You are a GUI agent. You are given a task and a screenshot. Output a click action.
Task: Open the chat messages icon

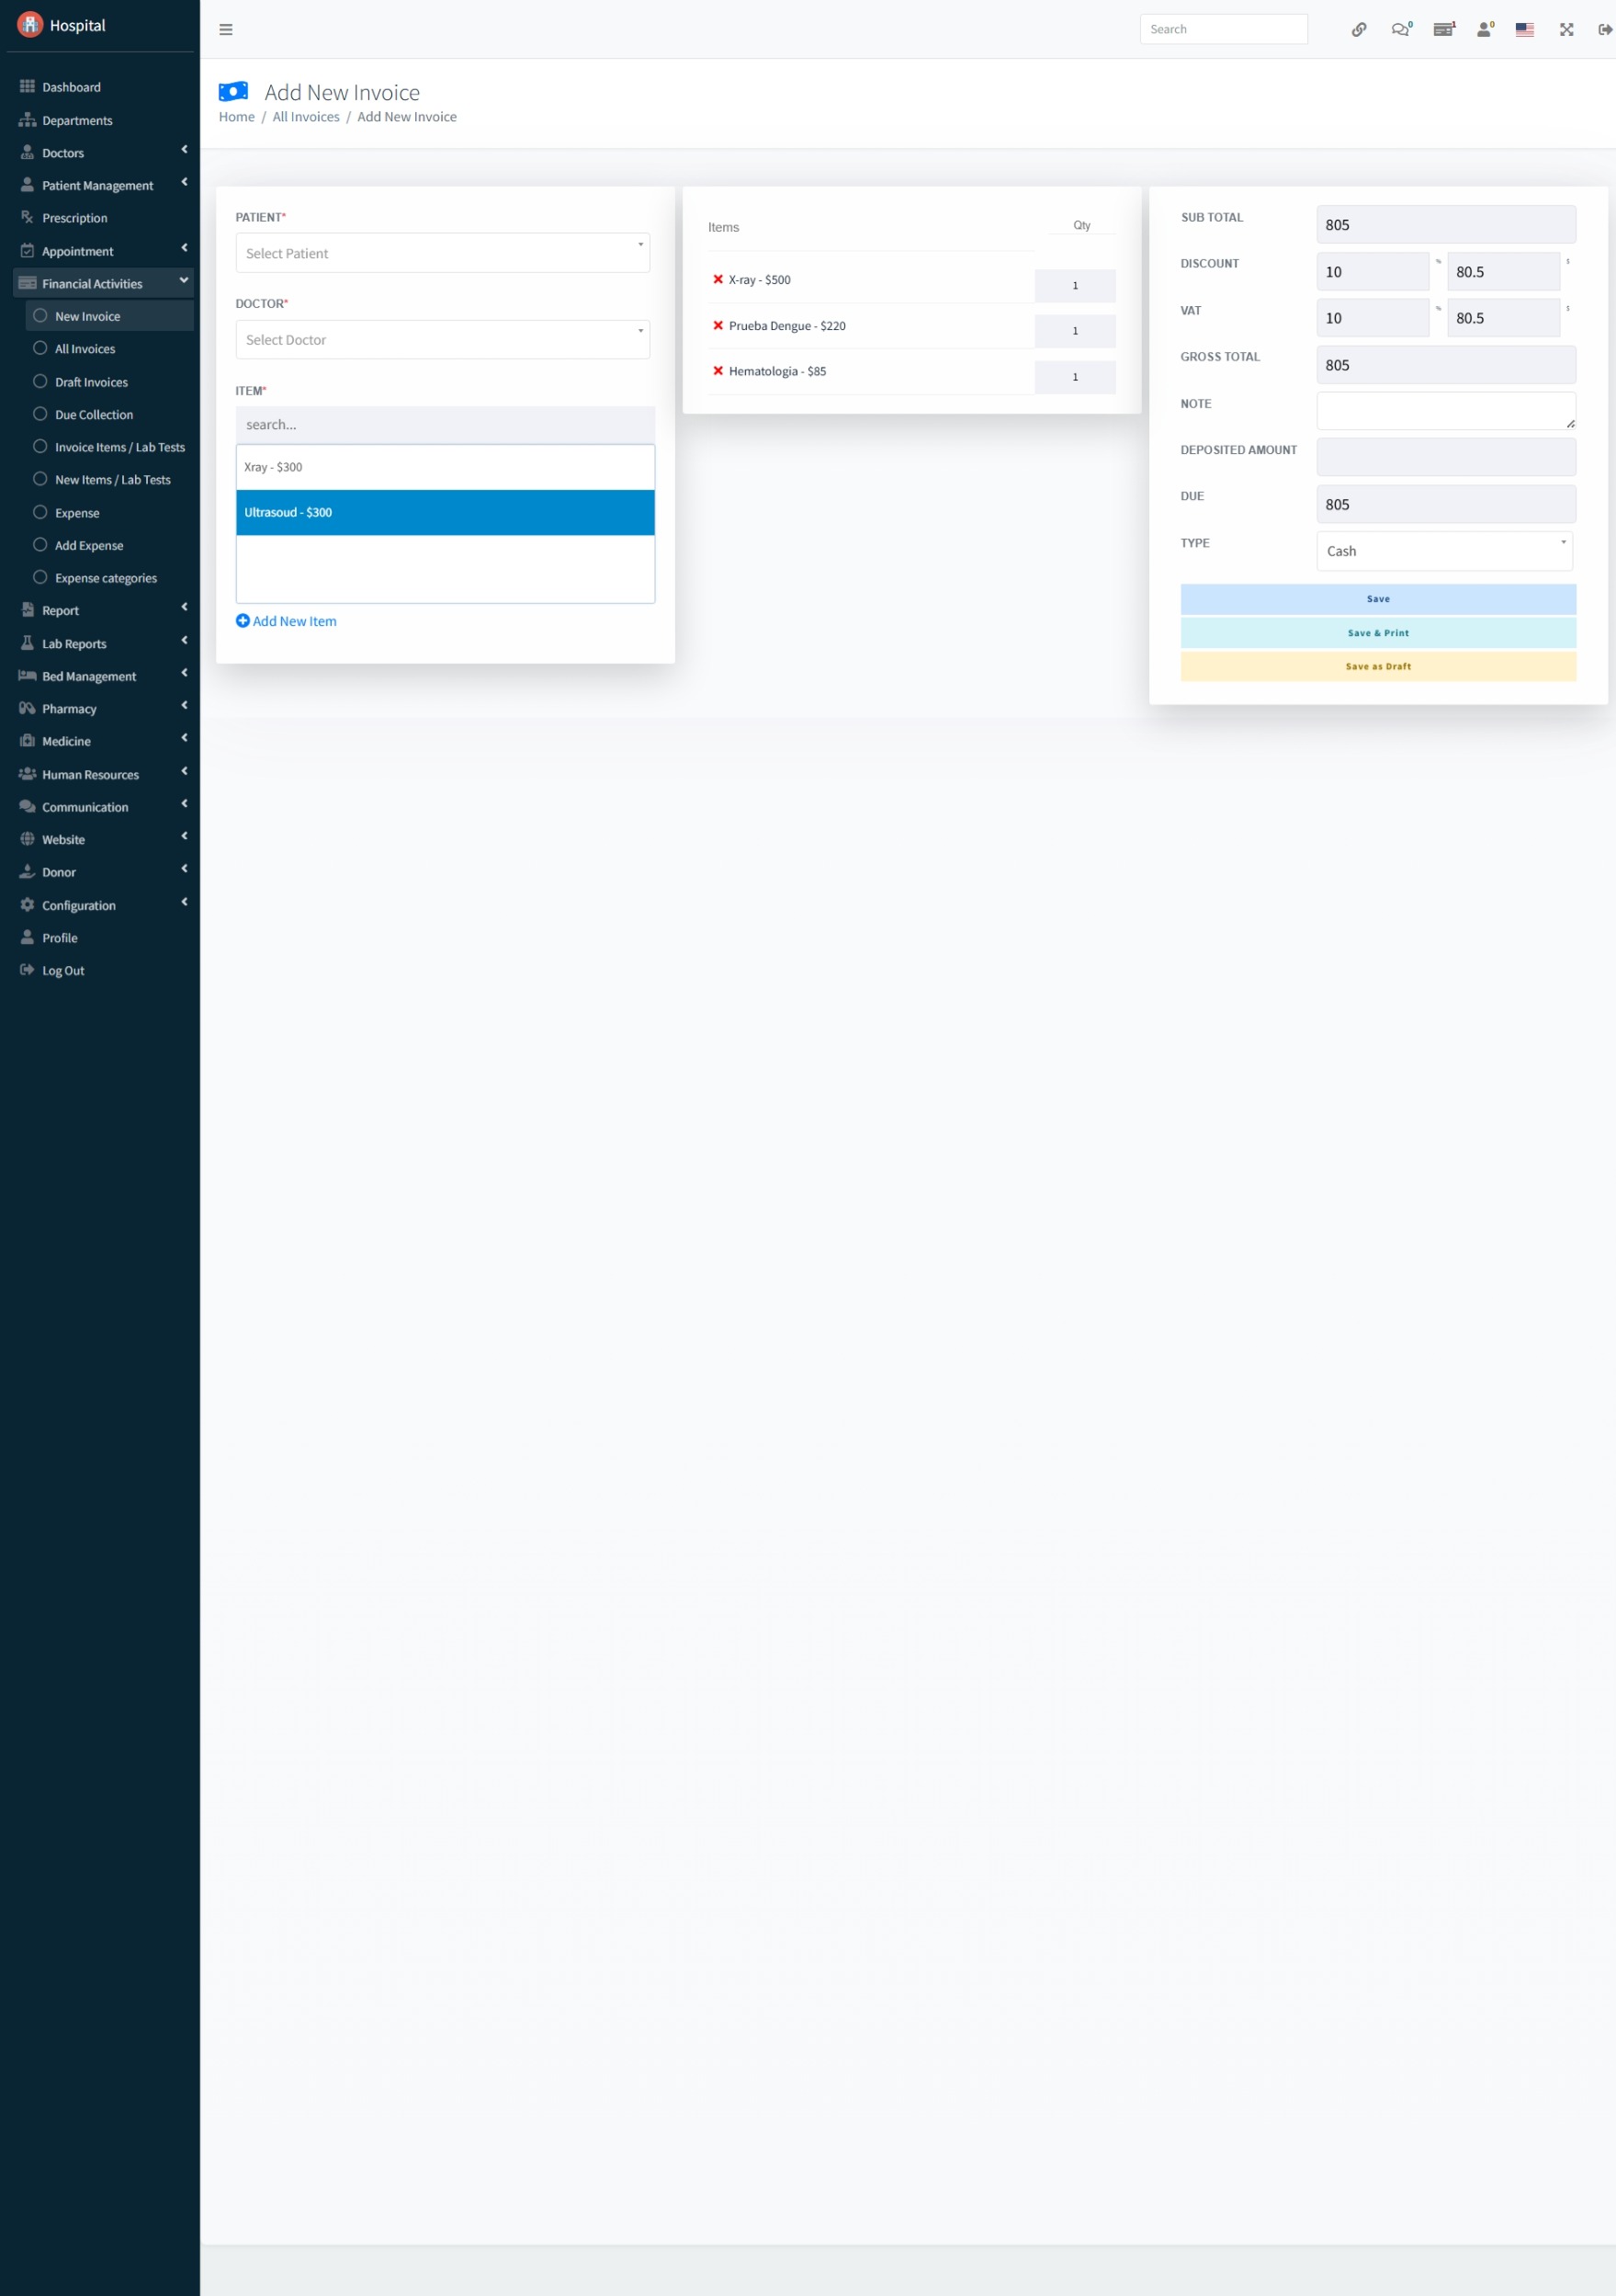(1401, 30)
